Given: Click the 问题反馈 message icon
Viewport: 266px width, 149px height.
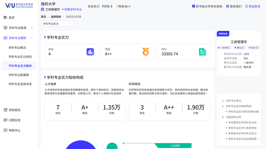Looking at the screenshot, I should [x=6, y=120].
